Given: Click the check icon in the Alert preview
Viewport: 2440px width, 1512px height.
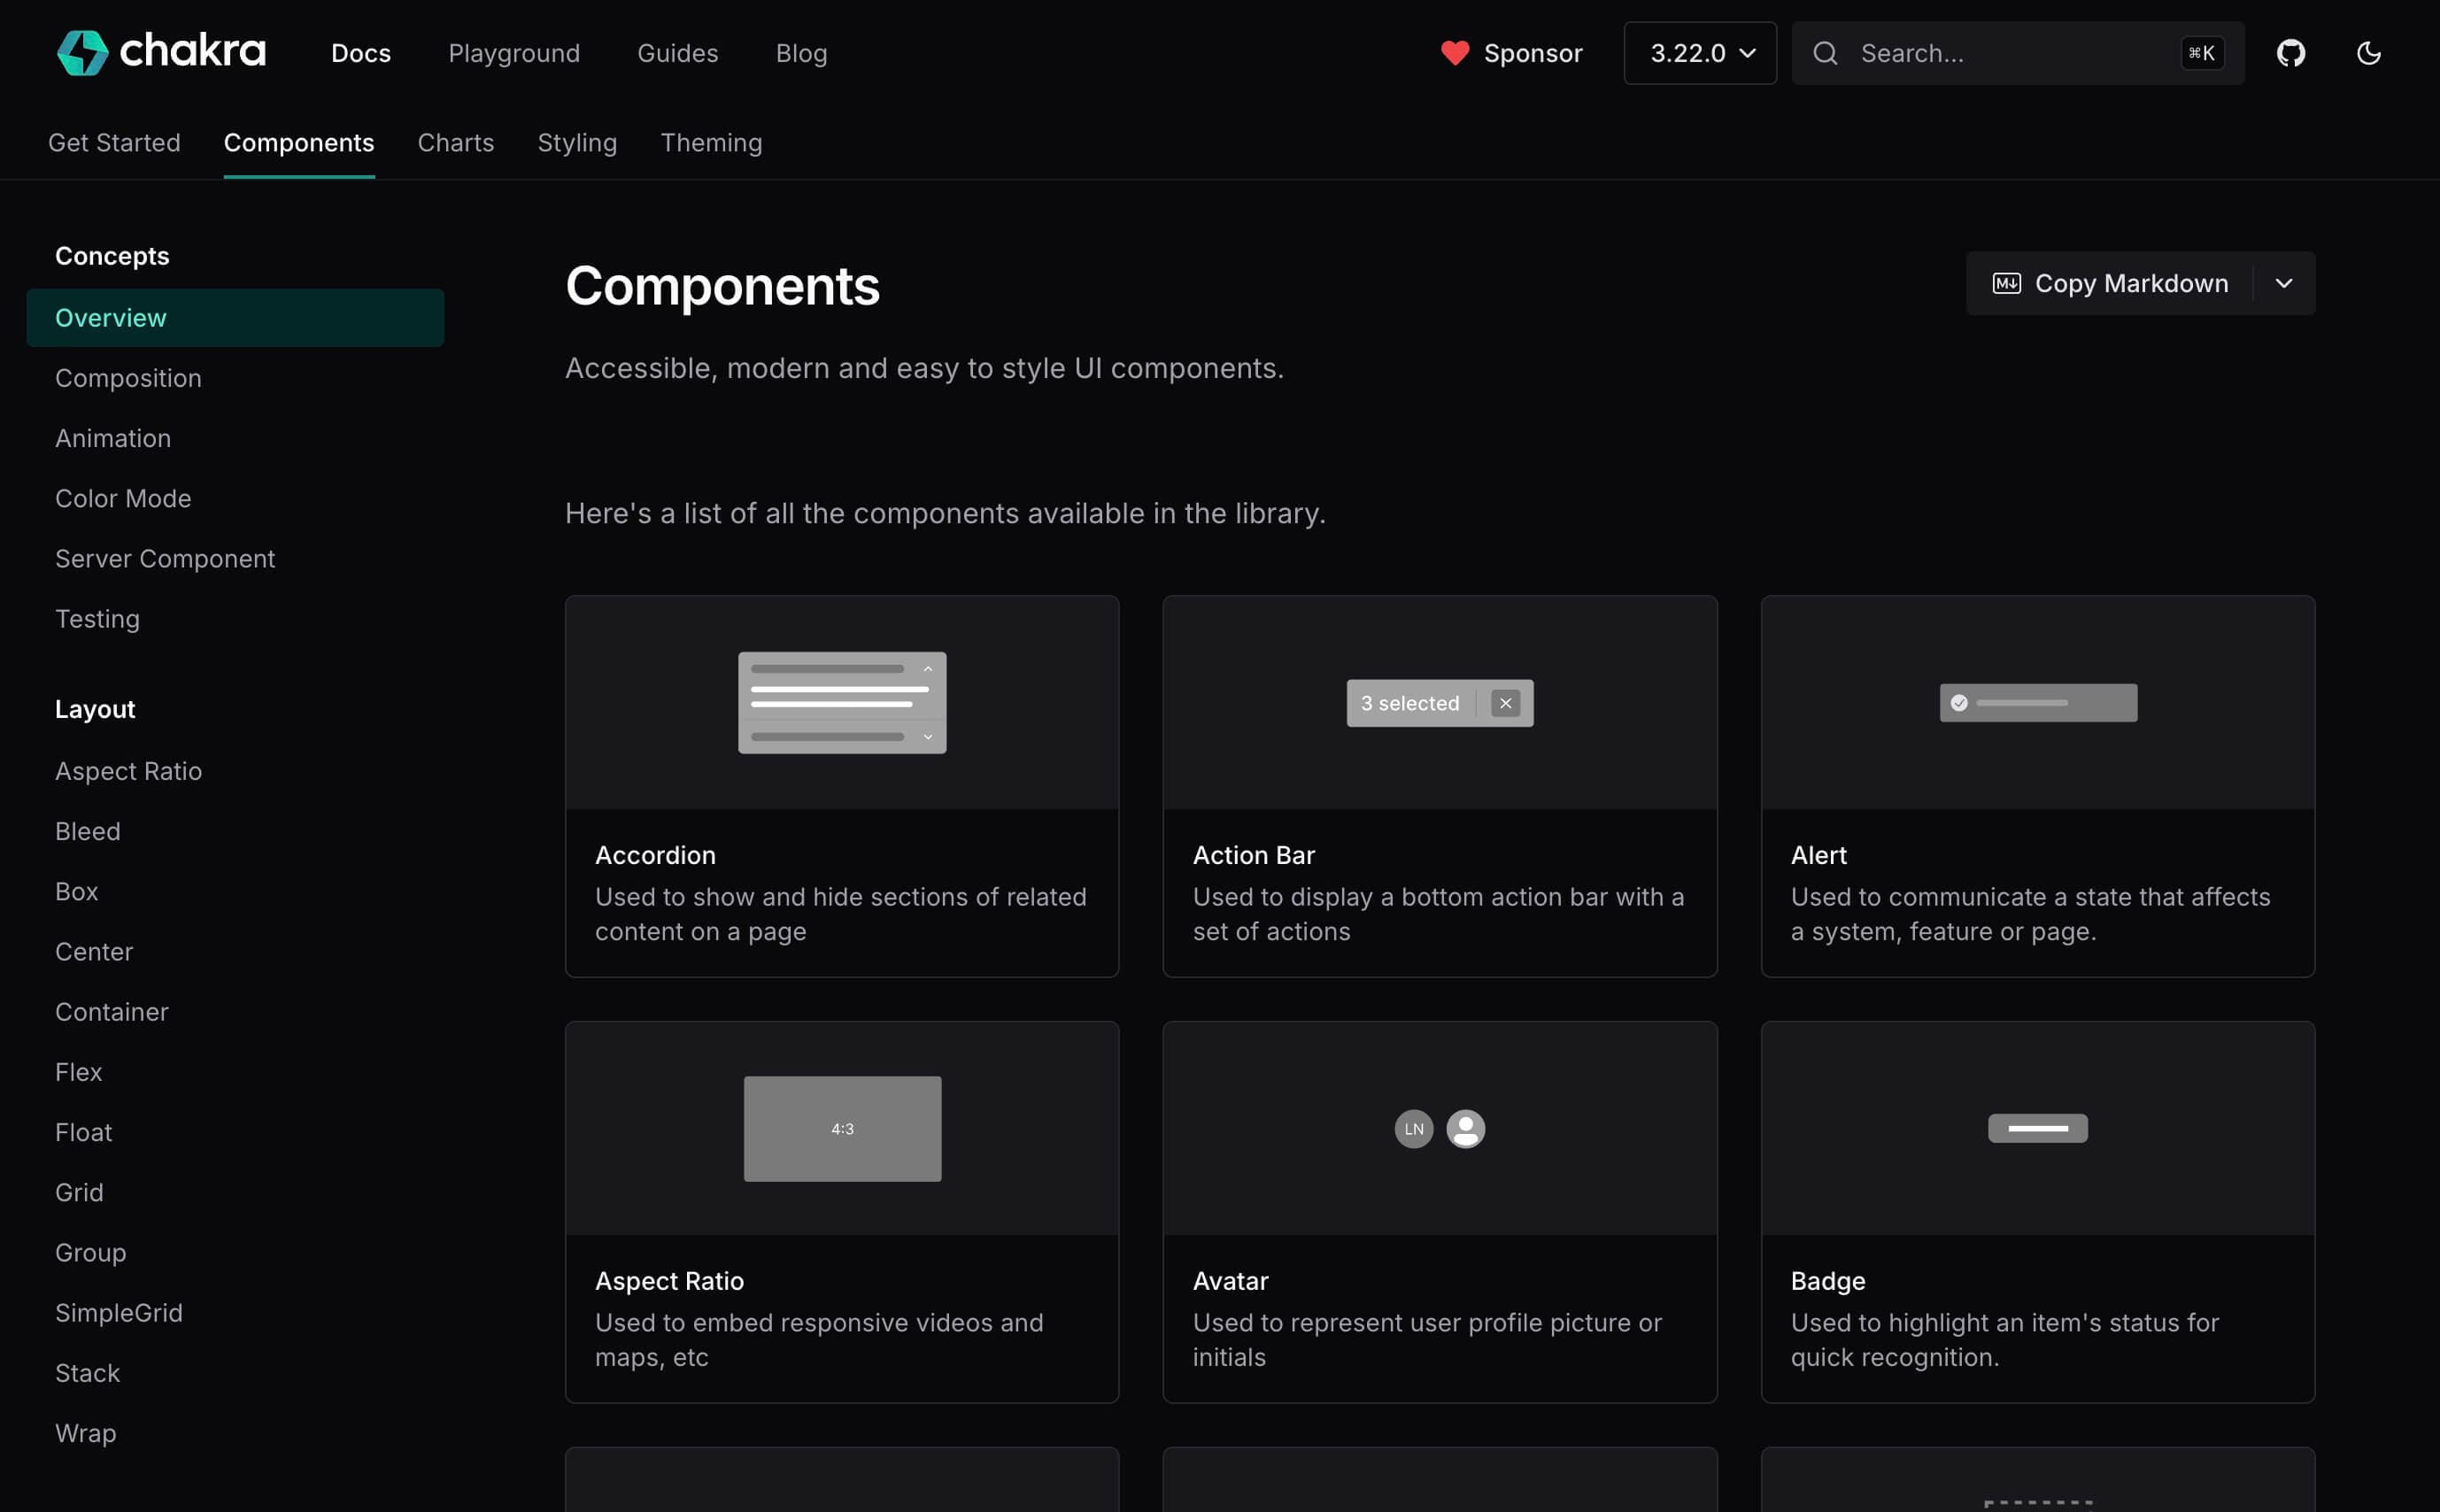Looking at the screenshot, I should coord(1959,703).
